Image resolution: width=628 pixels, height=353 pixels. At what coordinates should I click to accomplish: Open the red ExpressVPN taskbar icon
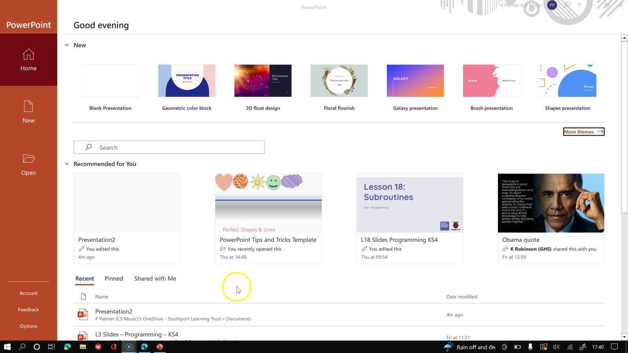point(98,347)
